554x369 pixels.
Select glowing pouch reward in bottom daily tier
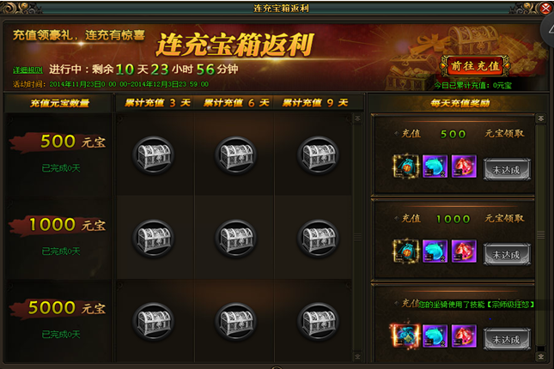(x=405, y=336)
